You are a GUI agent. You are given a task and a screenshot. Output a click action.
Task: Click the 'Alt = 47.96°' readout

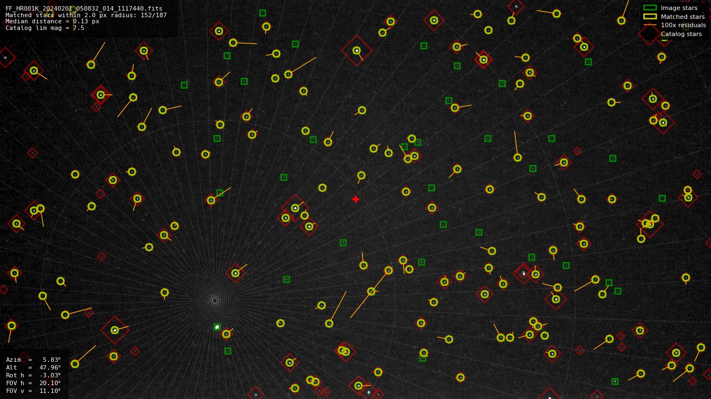(33, 367)
